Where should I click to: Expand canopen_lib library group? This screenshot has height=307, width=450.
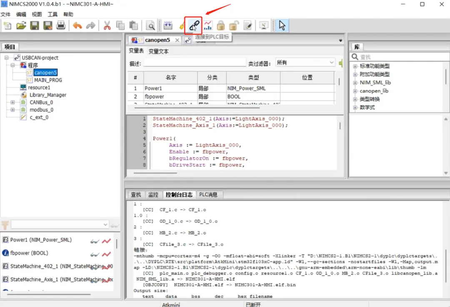click(355, 91)
